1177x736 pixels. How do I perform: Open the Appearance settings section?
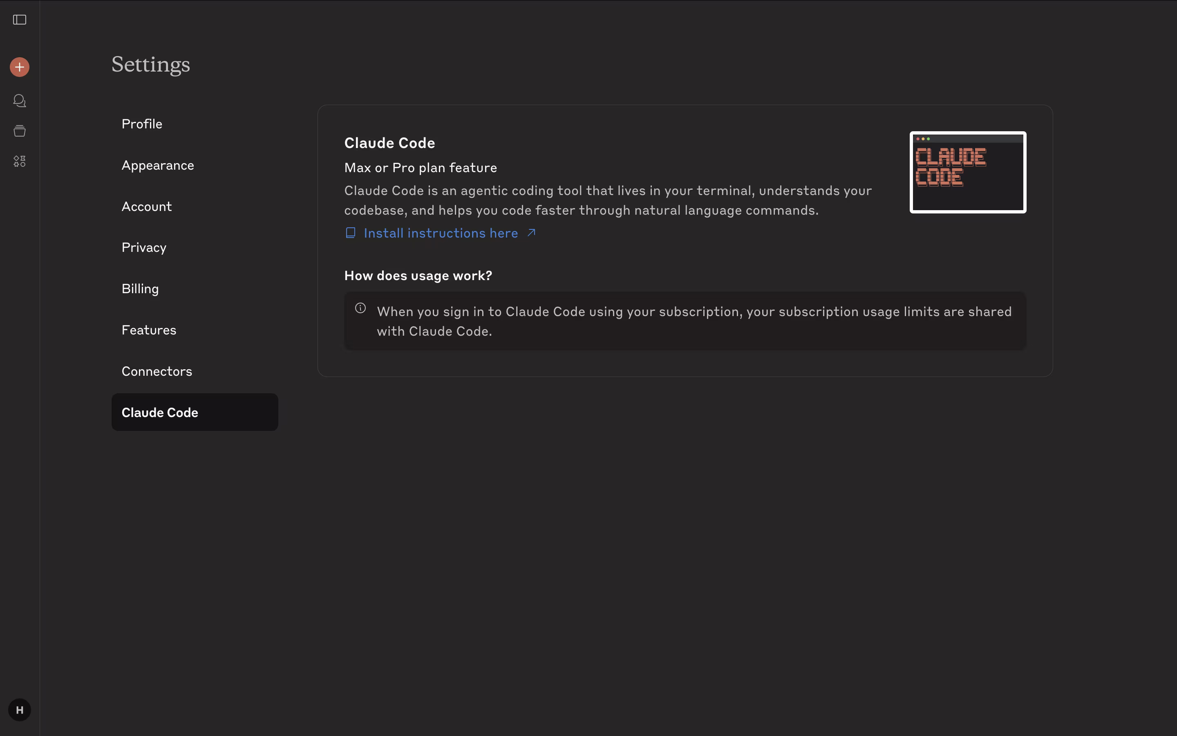195,165
